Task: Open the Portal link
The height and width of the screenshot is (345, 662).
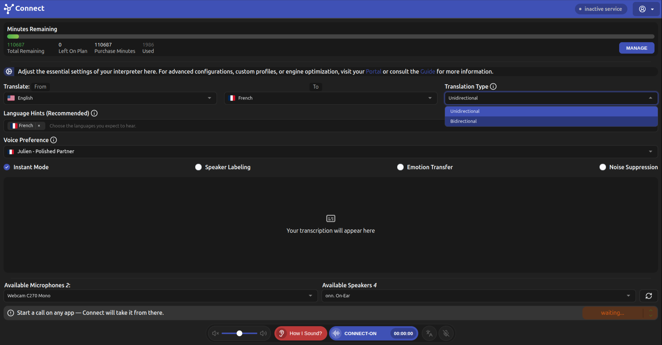Action: coord(374,71)
